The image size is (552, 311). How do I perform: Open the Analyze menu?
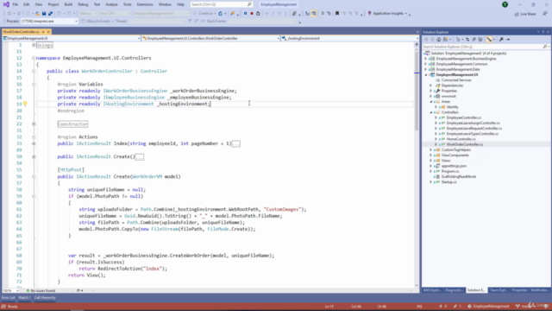(x=111, y=4)
